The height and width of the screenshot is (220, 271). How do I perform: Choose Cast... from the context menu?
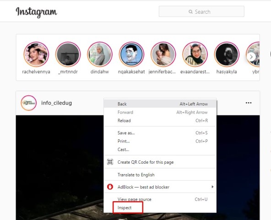[x=160, y=149]
